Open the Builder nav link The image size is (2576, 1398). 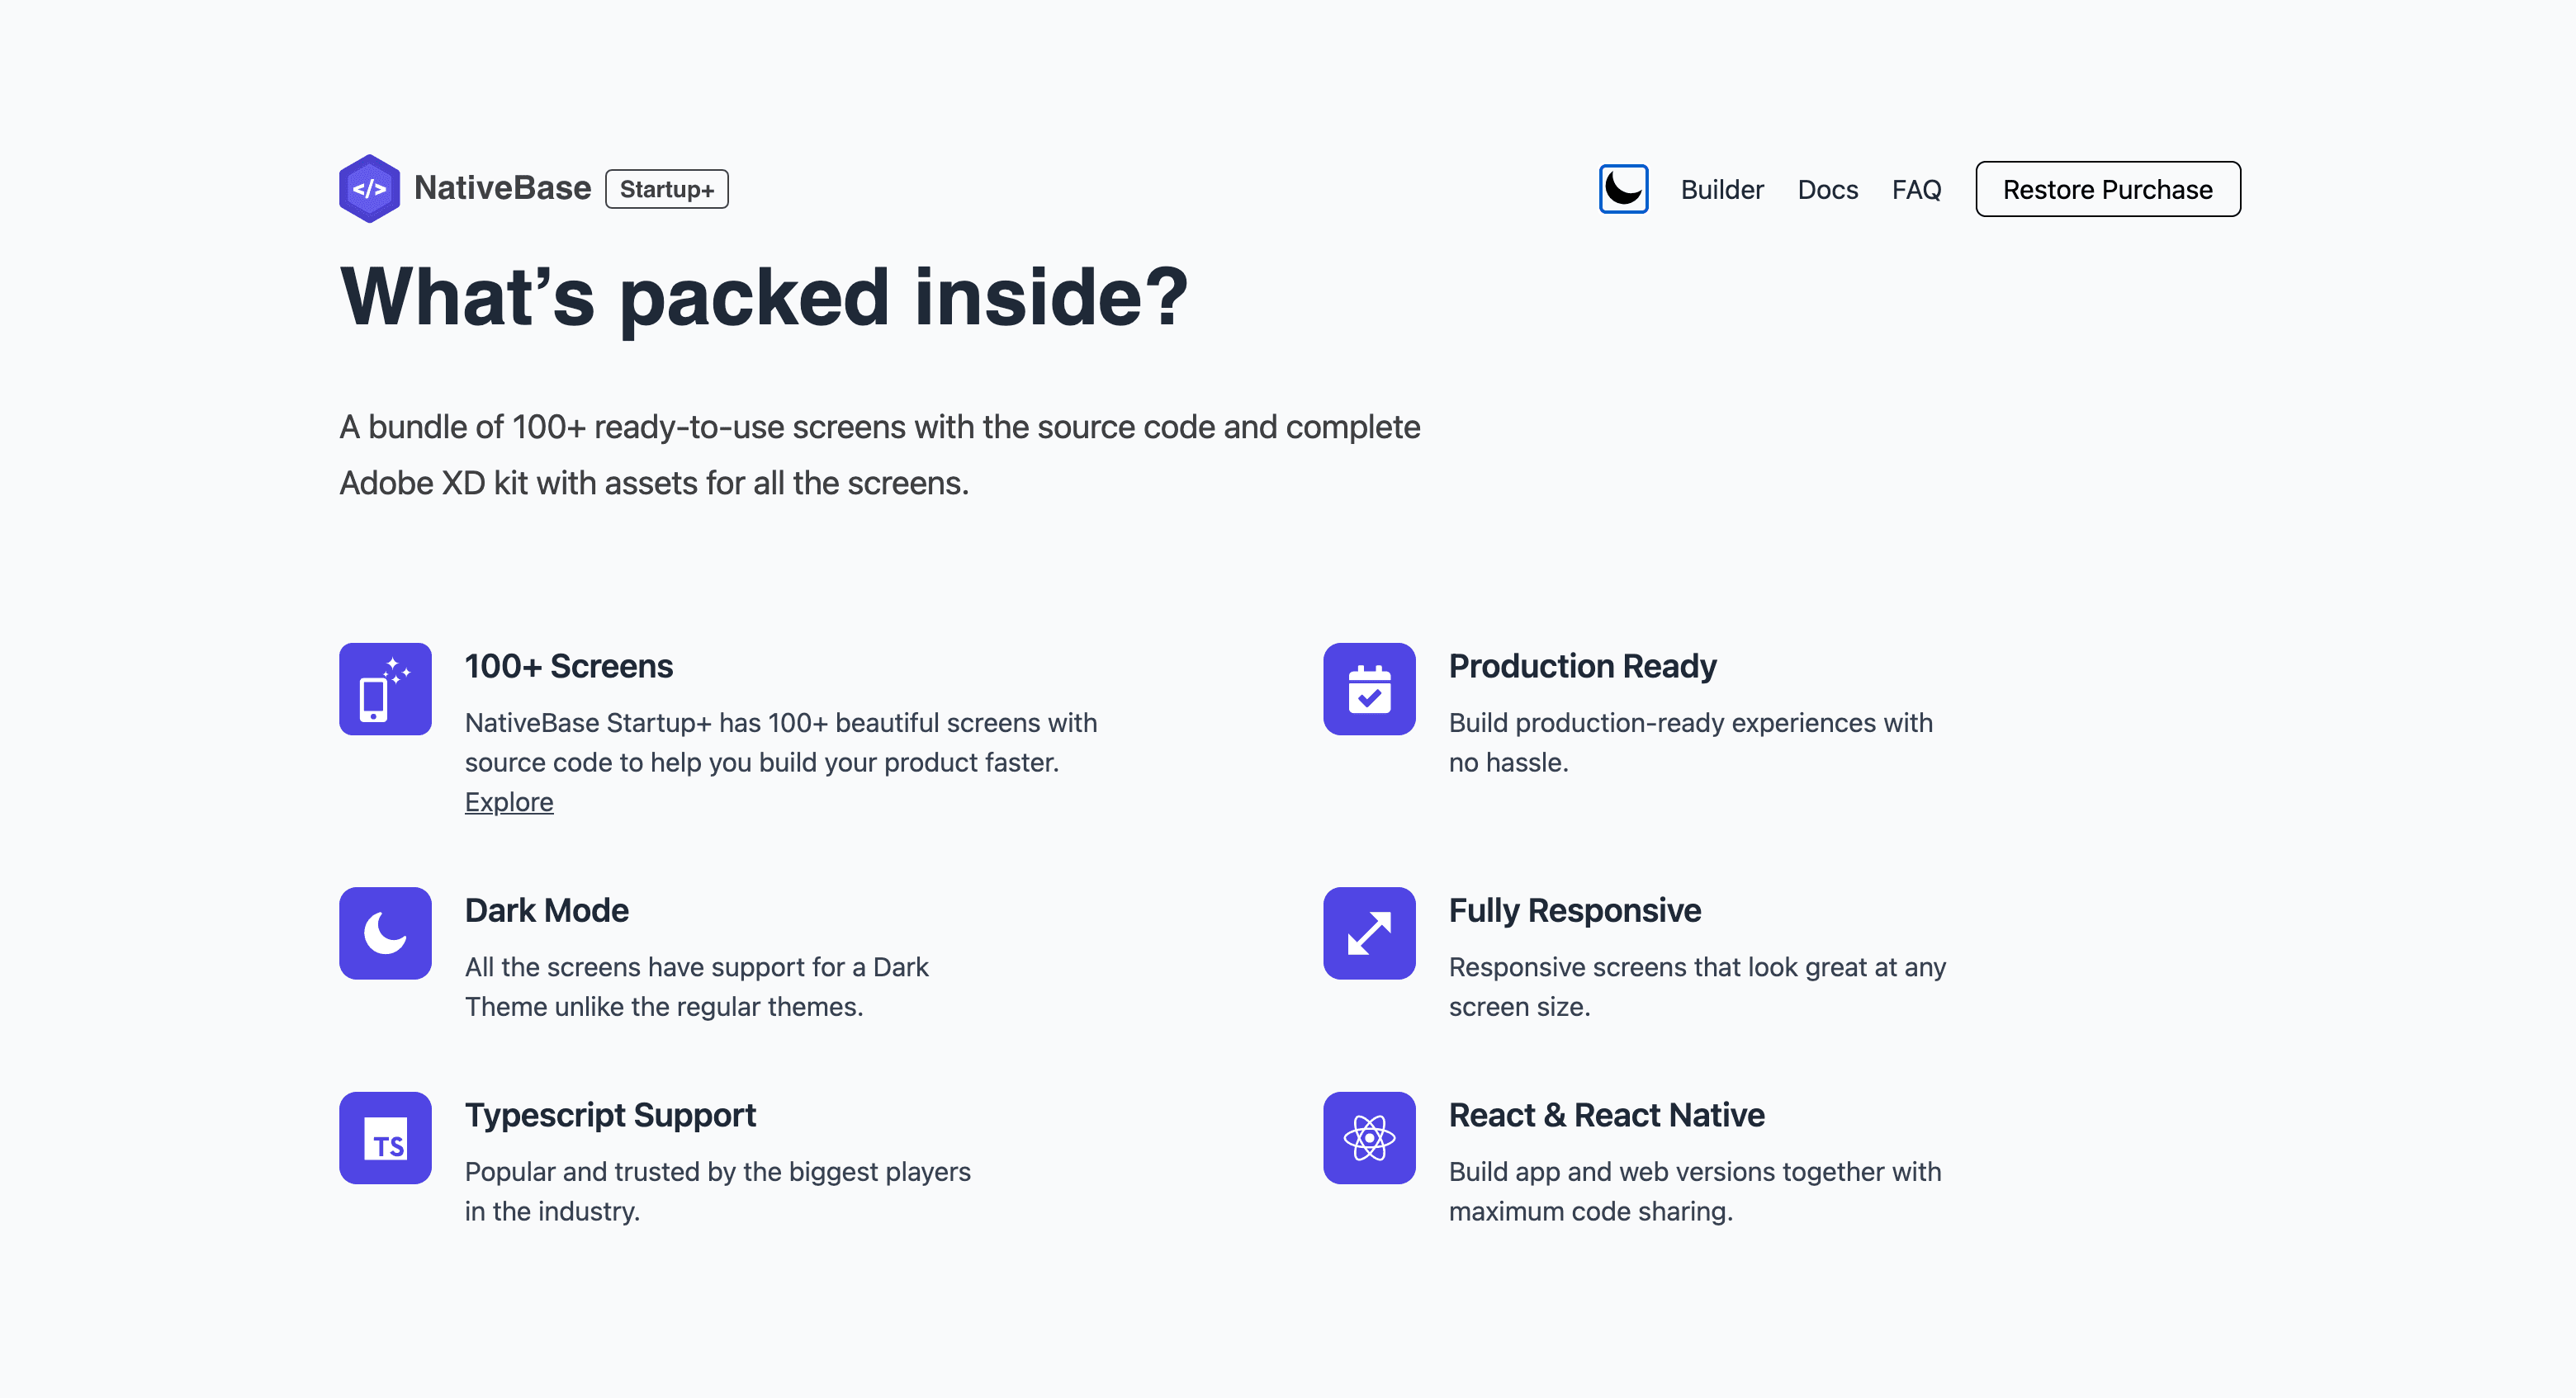[1721, 190]
